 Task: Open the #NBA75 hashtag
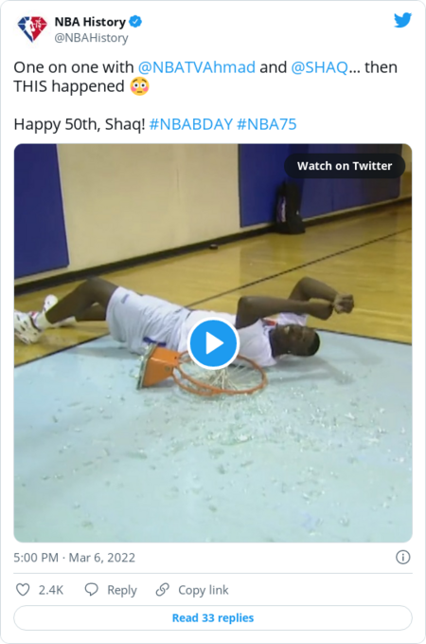pos(267,124)
